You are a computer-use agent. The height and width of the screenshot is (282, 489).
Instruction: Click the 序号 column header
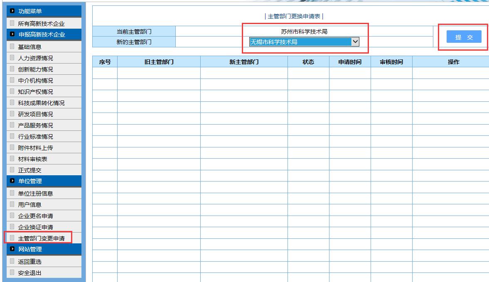tap(105, 62)
